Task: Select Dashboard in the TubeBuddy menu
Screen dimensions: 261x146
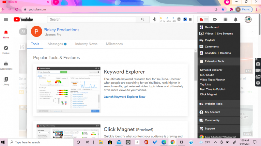Action: pos(211,27)
